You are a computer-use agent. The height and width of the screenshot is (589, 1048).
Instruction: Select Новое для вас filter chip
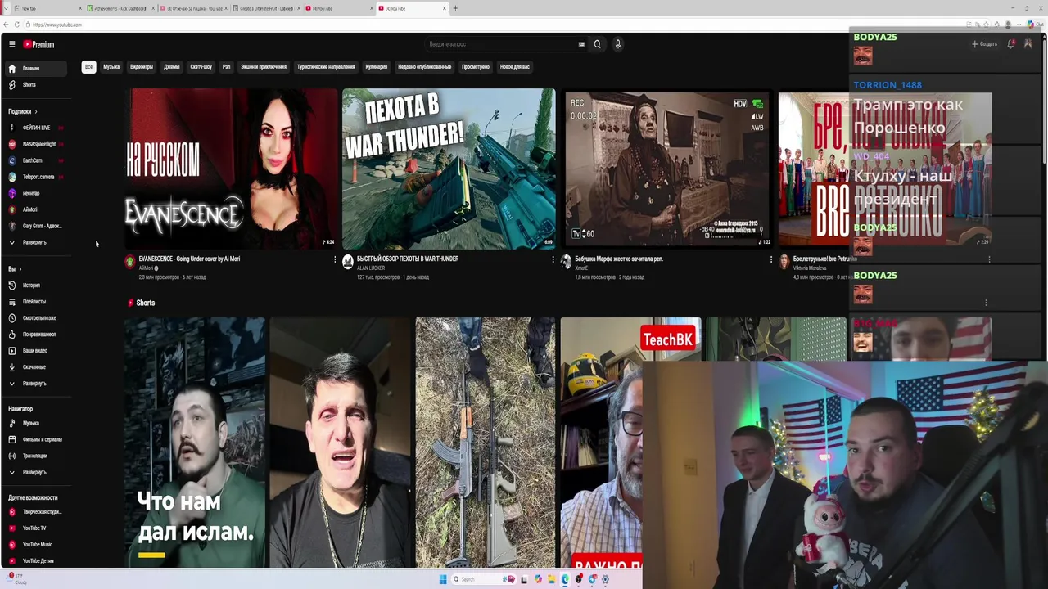[515, 67]
